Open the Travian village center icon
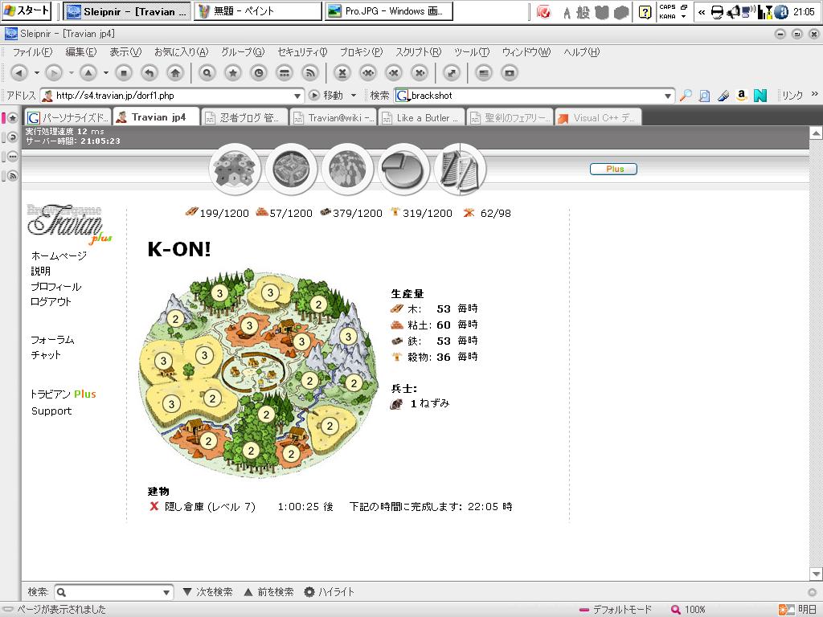The image size is (823, 617). click(x=291, y=170)
